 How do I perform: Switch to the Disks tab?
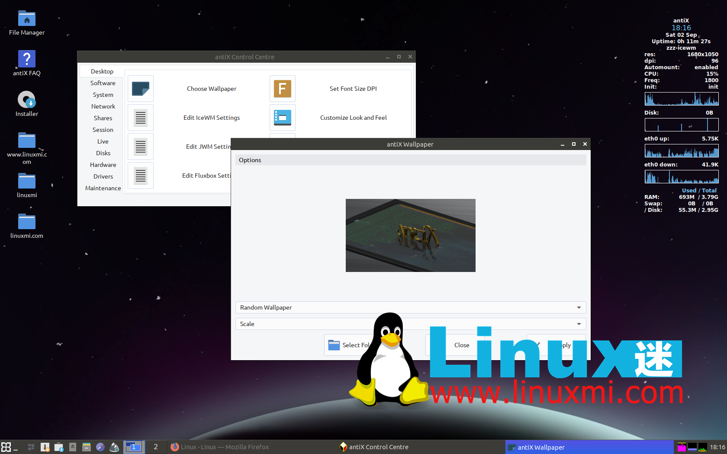click(x=103, y=153)
